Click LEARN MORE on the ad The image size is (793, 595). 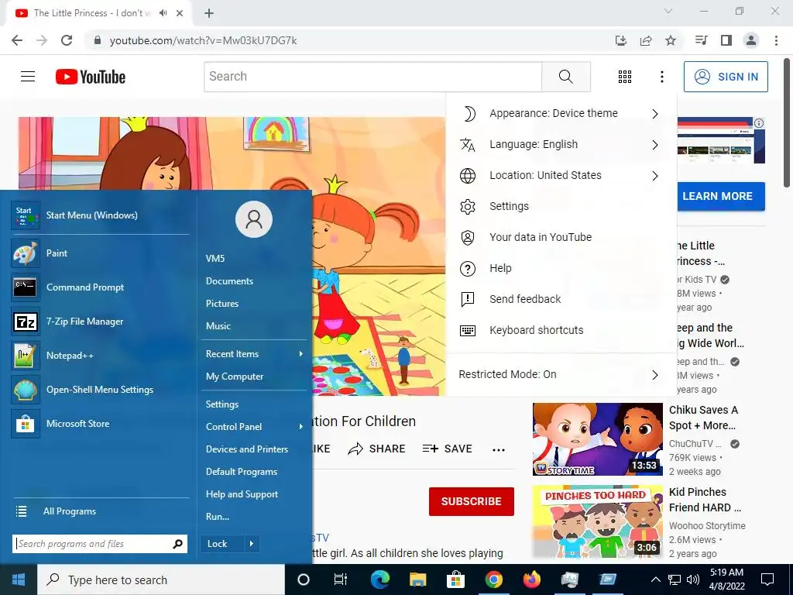pos(721,196)
